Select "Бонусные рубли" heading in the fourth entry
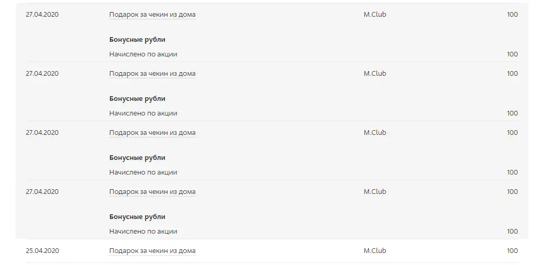 coord(137,217)
